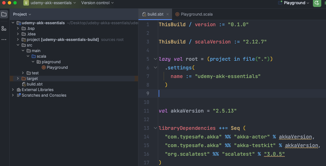Viewport: 326px width, 166px height.
Task: Click the "org.scalatest" group string
Action: [x=187, y=154]
